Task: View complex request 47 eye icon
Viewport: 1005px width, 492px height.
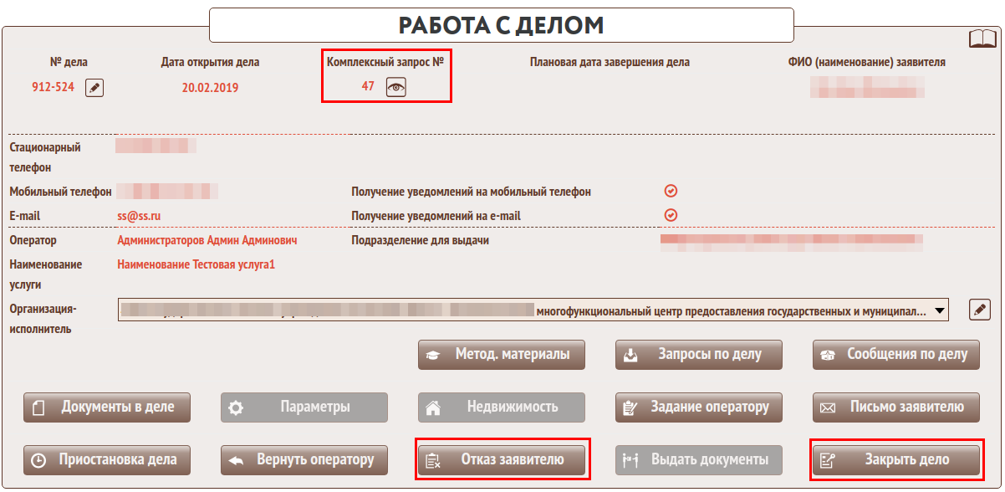Action: click(395, 87)
